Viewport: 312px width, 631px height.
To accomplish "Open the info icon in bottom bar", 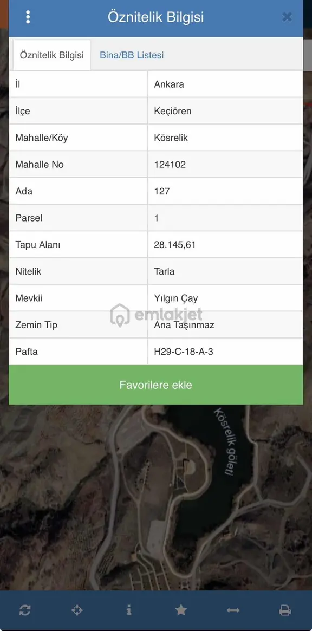I will (129, 610).
